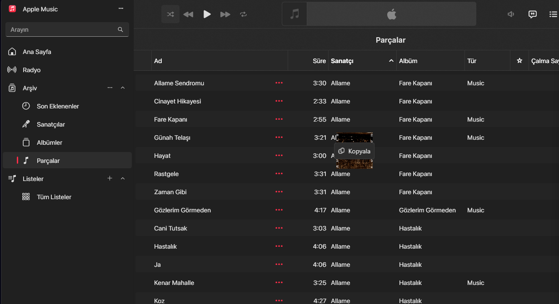Collapse the Listeler section chevron
Viewport: 559px width, 304px height.
coord(123,179)
